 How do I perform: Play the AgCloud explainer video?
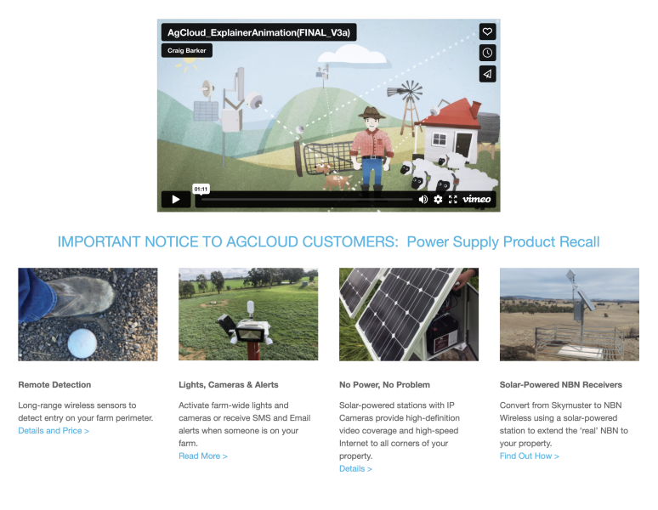176,200
